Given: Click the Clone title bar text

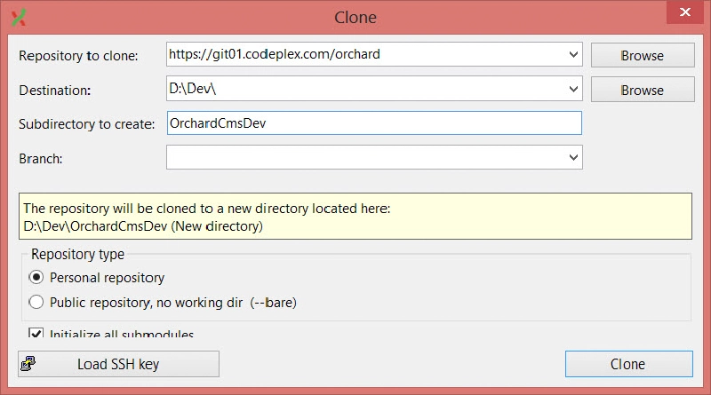Looking at the screenshot, I should pos(355,17).
